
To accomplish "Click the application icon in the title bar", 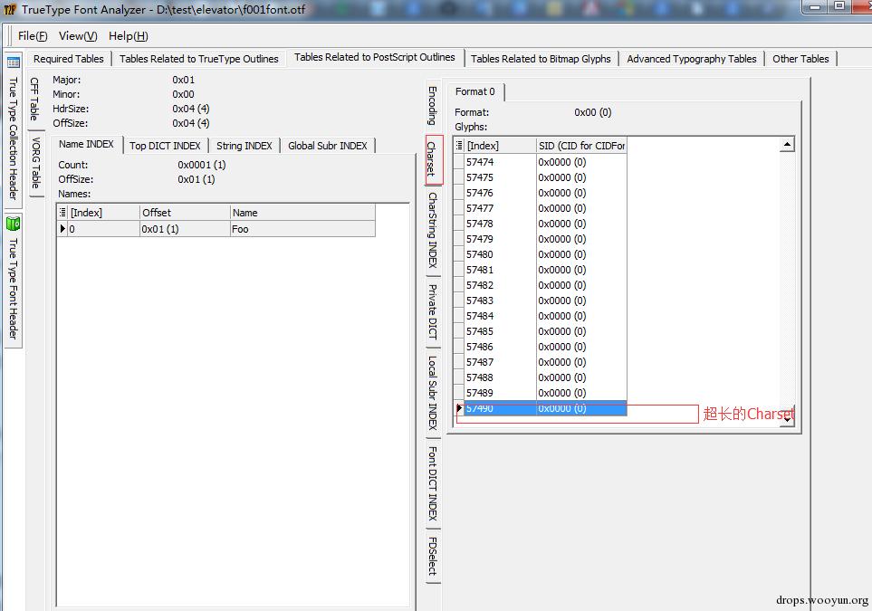I will (x=11, y=10).
